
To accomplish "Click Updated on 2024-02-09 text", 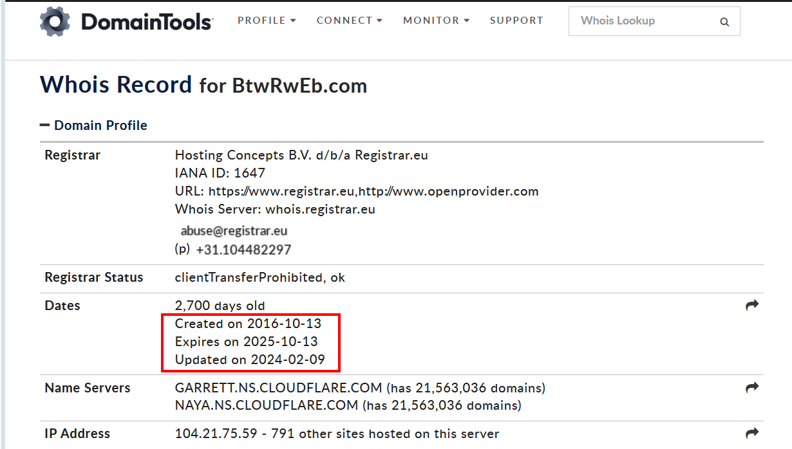I will [250, 360].
